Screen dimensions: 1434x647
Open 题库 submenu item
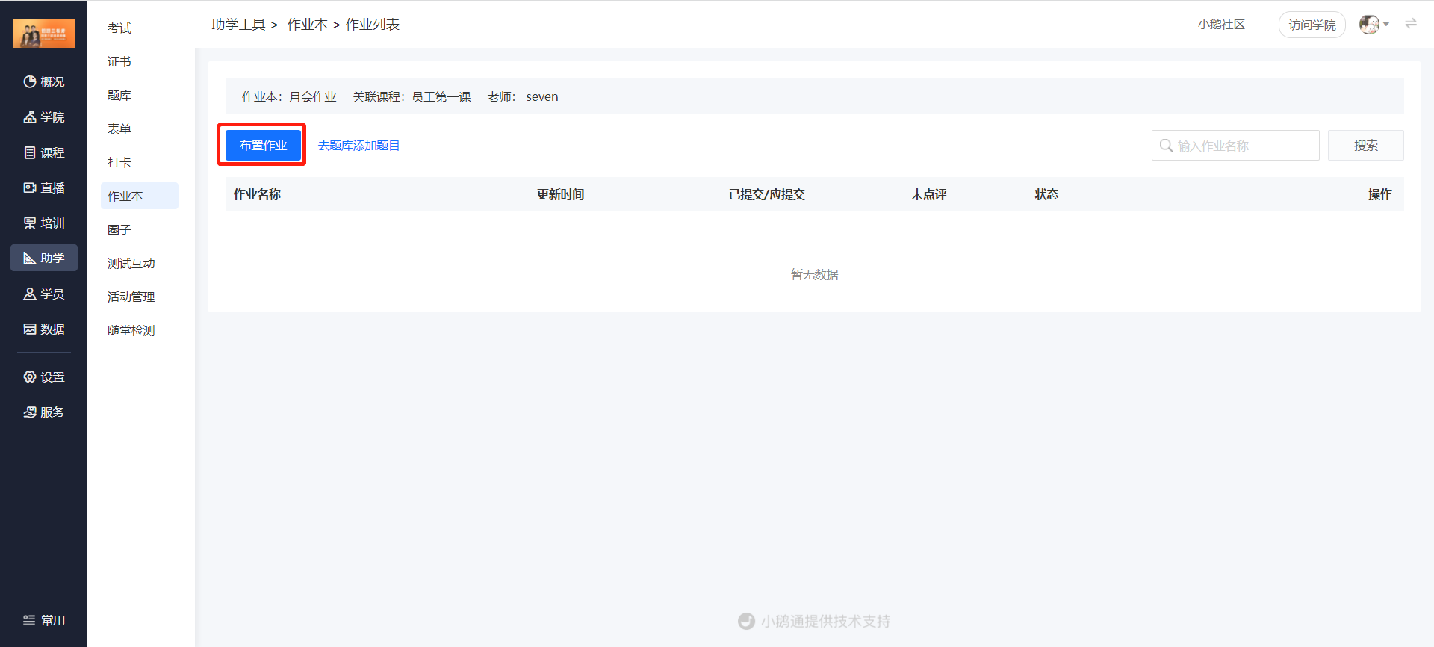(119, 95)
